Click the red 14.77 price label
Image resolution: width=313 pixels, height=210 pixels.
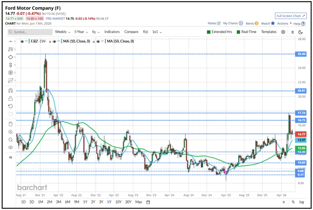[x=301, y=134]
